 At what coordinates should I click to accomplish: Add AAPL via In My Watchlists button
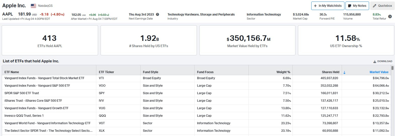(328, 6)
